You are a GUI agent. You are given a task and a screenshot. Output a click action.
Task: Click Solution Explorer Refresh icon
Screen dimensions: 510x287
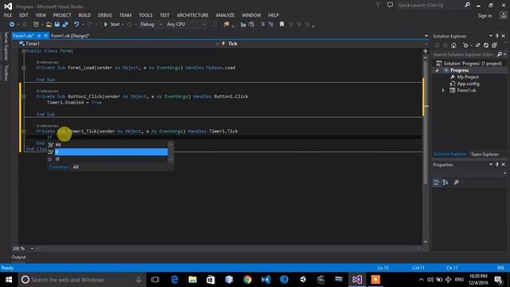pyautogui.click(x=486, y=45)
